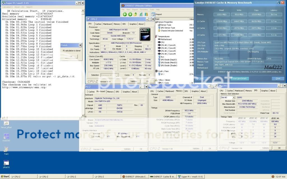Open the Tools menu in EVEREST

click(152, 10)
